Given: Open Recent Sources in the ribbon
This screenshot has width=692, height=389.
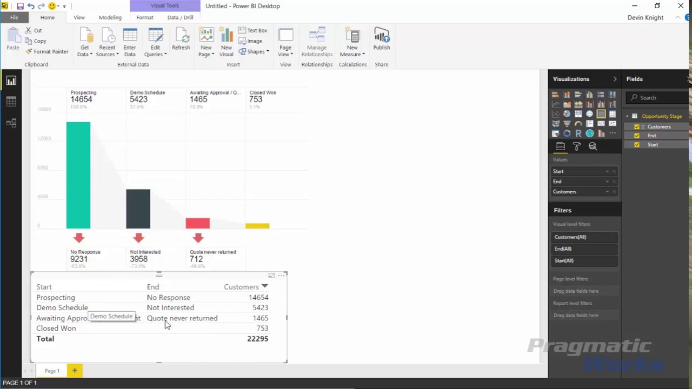Looking at the screenshot, I should click(x=107, y=43).
